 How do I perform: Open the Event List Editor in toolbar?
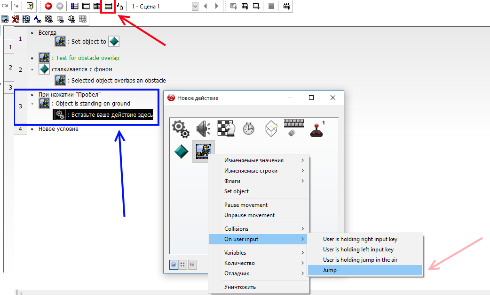click(108, 6)
